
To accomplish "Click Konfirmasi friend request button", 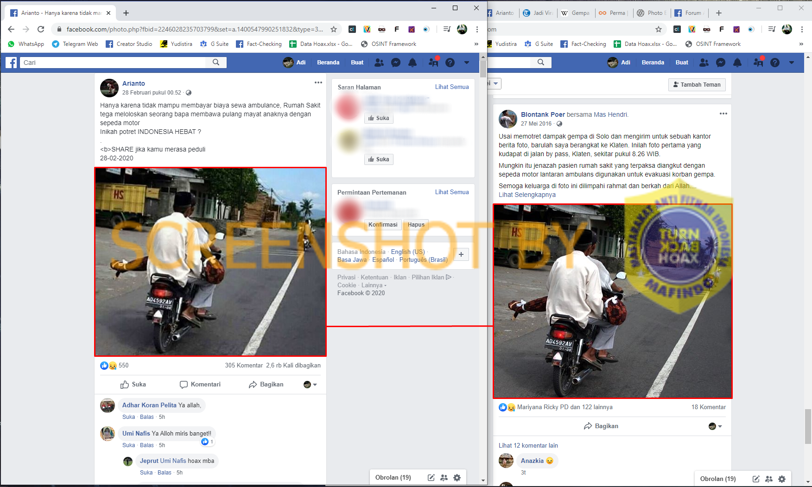I will click(383, 225).
